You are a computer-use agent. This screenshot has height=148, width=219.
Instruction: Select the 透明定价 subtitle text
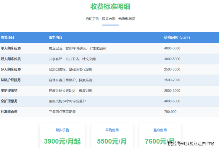click(92, 19)
